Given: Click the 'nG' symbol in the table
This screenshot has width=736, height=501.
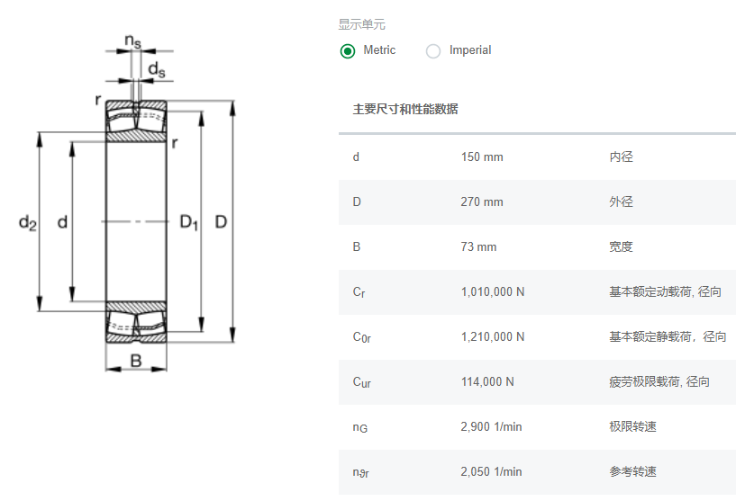Looking at the screenshot, I should pyautogui.click(x=360, y=428).
